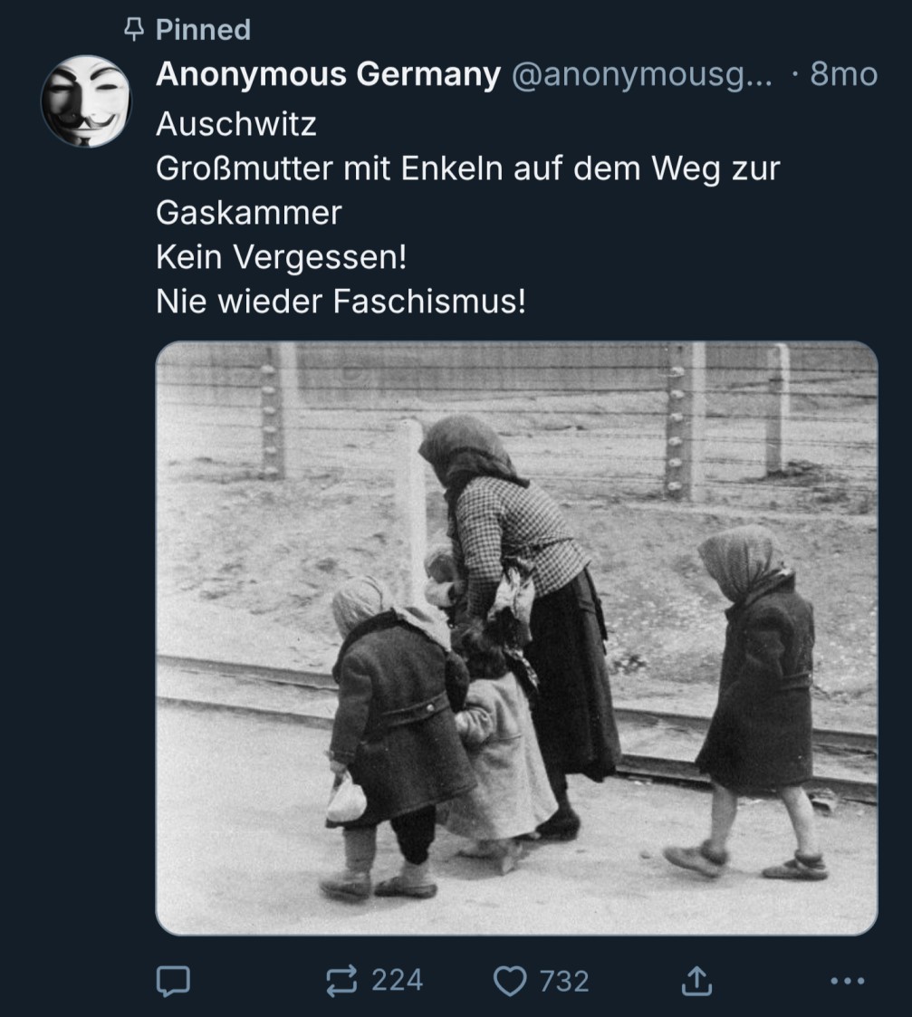Click the Pinned label
Image resolution: width=912 pixels, height=1017 pixels.
pos(203,30)
